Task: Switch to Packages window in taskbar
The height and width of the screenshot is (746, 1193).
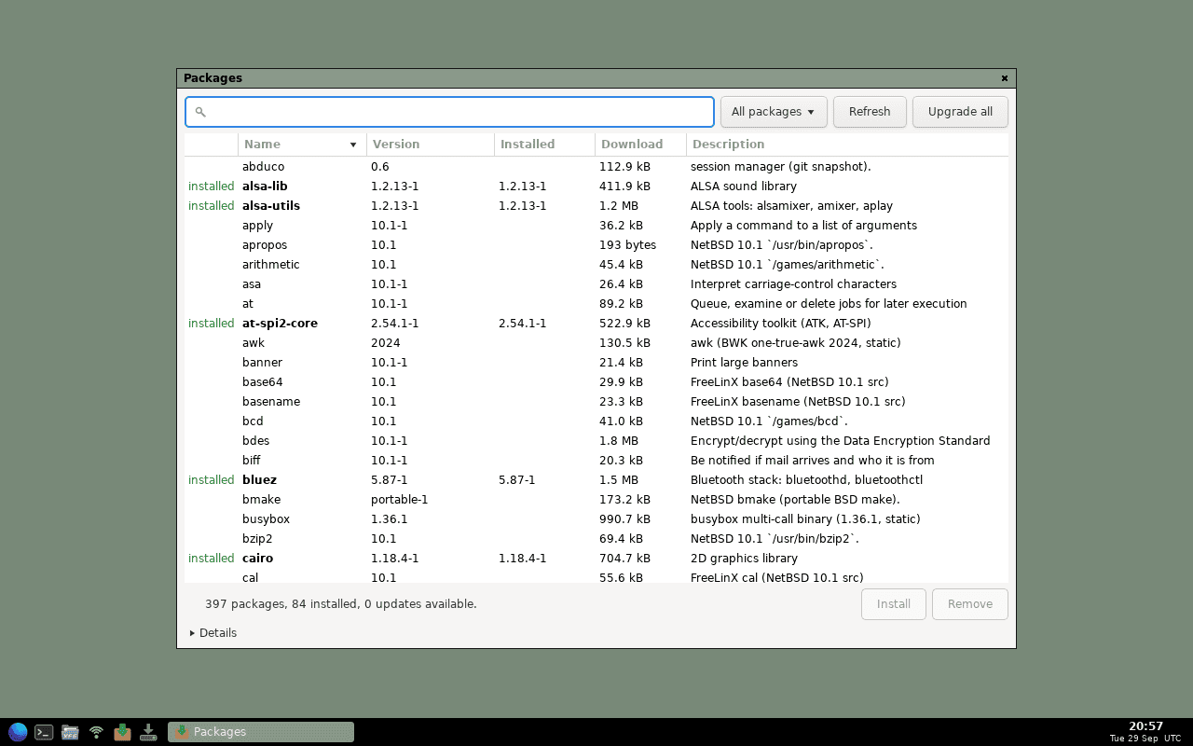Action: [x=261, y=732]
